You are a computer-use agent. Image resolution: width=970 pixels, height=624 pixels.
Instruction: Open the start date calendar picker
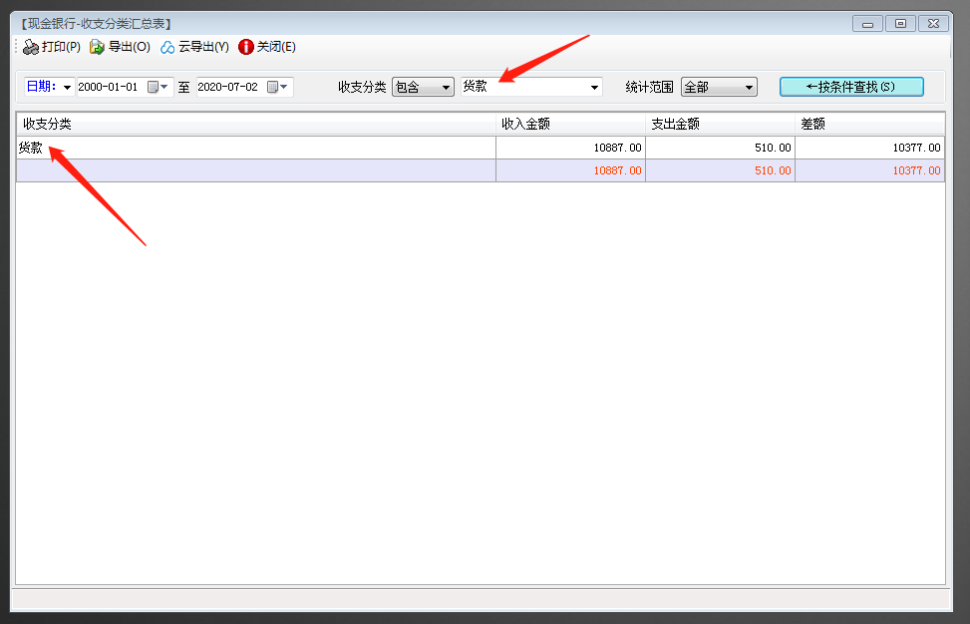158,87
